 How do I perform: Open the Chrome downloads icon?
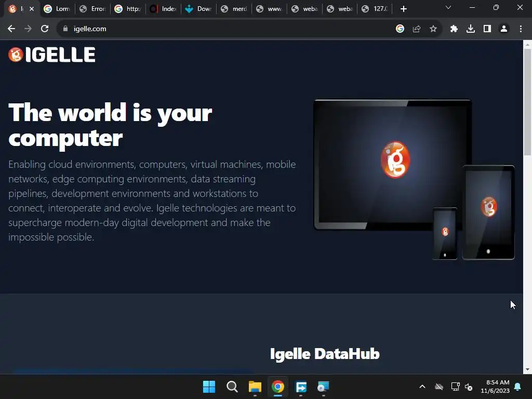[471, 29]
